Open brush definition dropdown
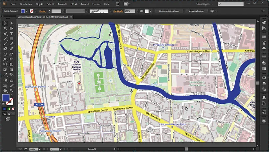Screen dimensions: 269x152 click(110, 11)
